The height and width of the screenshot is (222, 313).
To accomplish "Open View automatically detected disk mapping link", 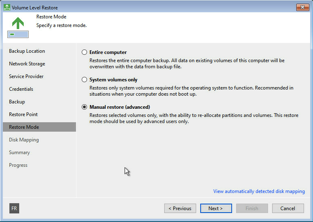I will point(259,191).
